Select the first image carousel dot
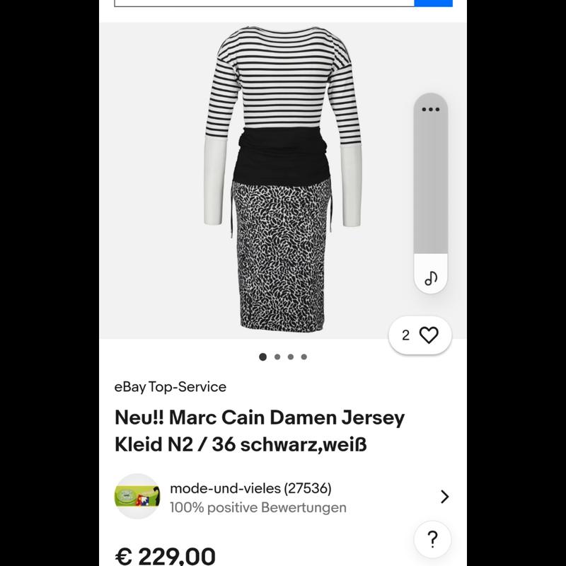 (263, 357)
